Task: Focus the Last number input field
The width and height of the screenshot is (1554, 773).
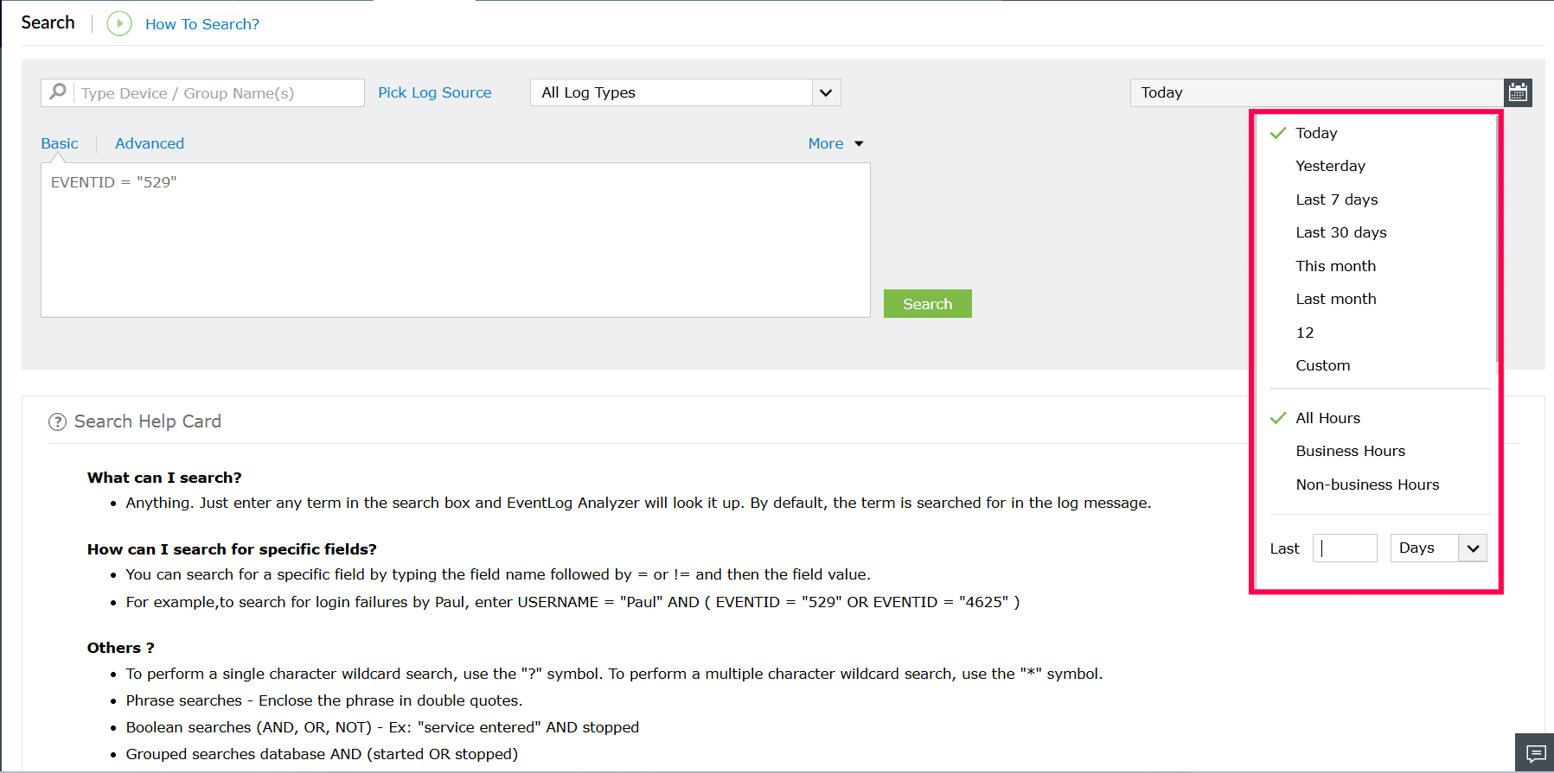Action: coord(1345,548)
